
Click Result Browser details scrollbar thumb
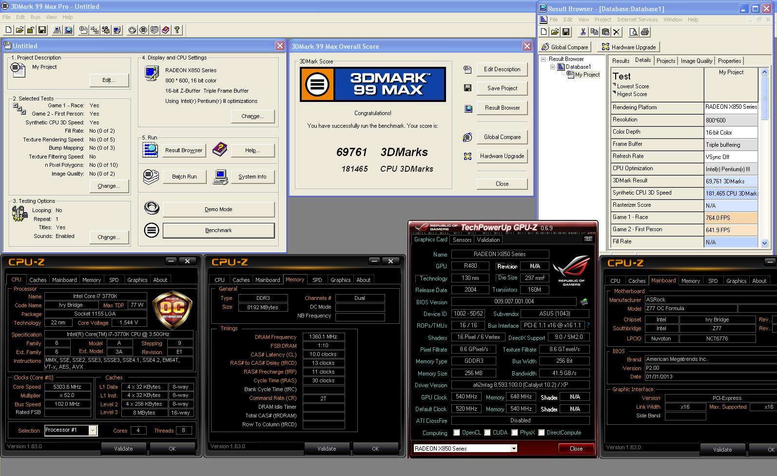pyautogui.click(x=764, y=98)
